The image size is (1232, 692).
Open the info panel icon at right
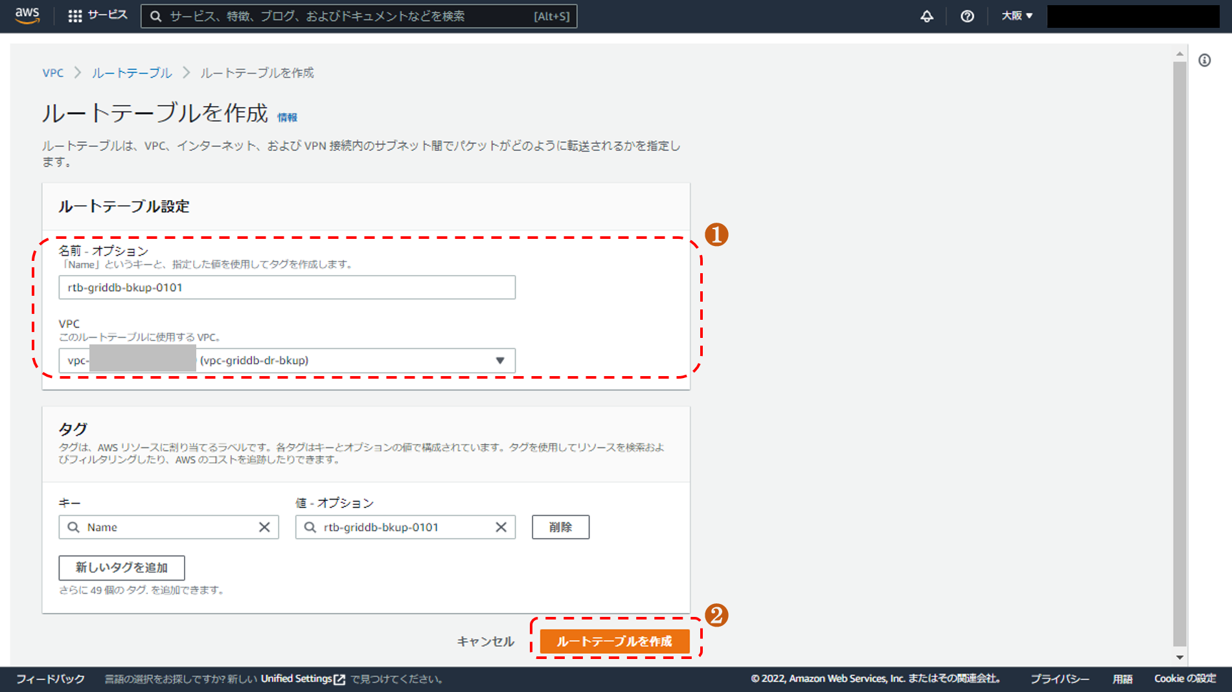coord(1204,60)
